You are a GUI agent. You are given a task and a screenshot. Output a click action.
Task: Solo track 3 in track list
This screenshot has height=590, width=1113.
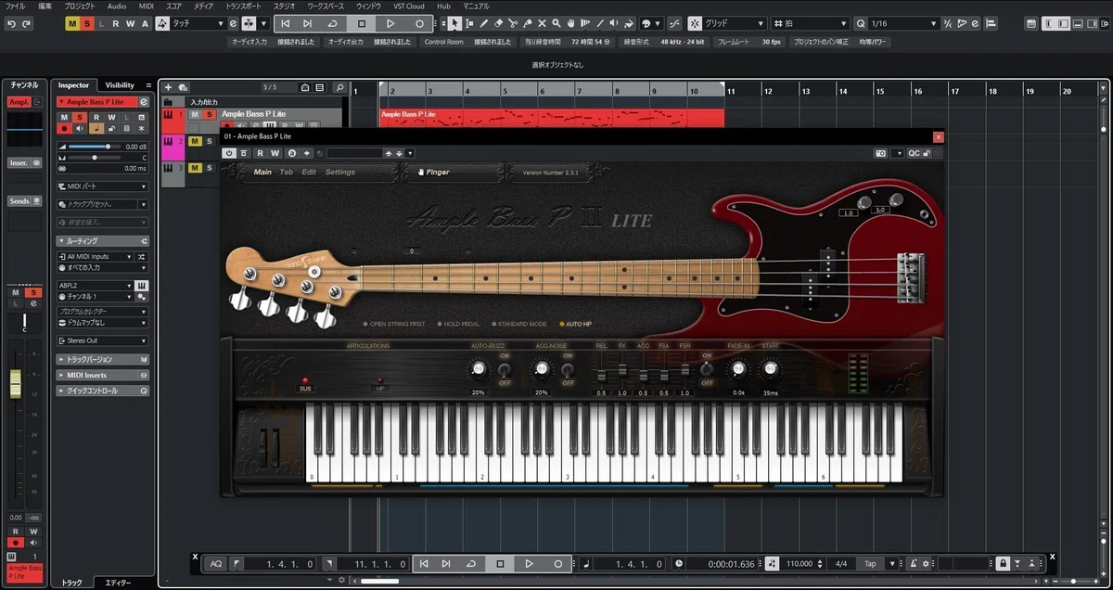click(210, 168)
